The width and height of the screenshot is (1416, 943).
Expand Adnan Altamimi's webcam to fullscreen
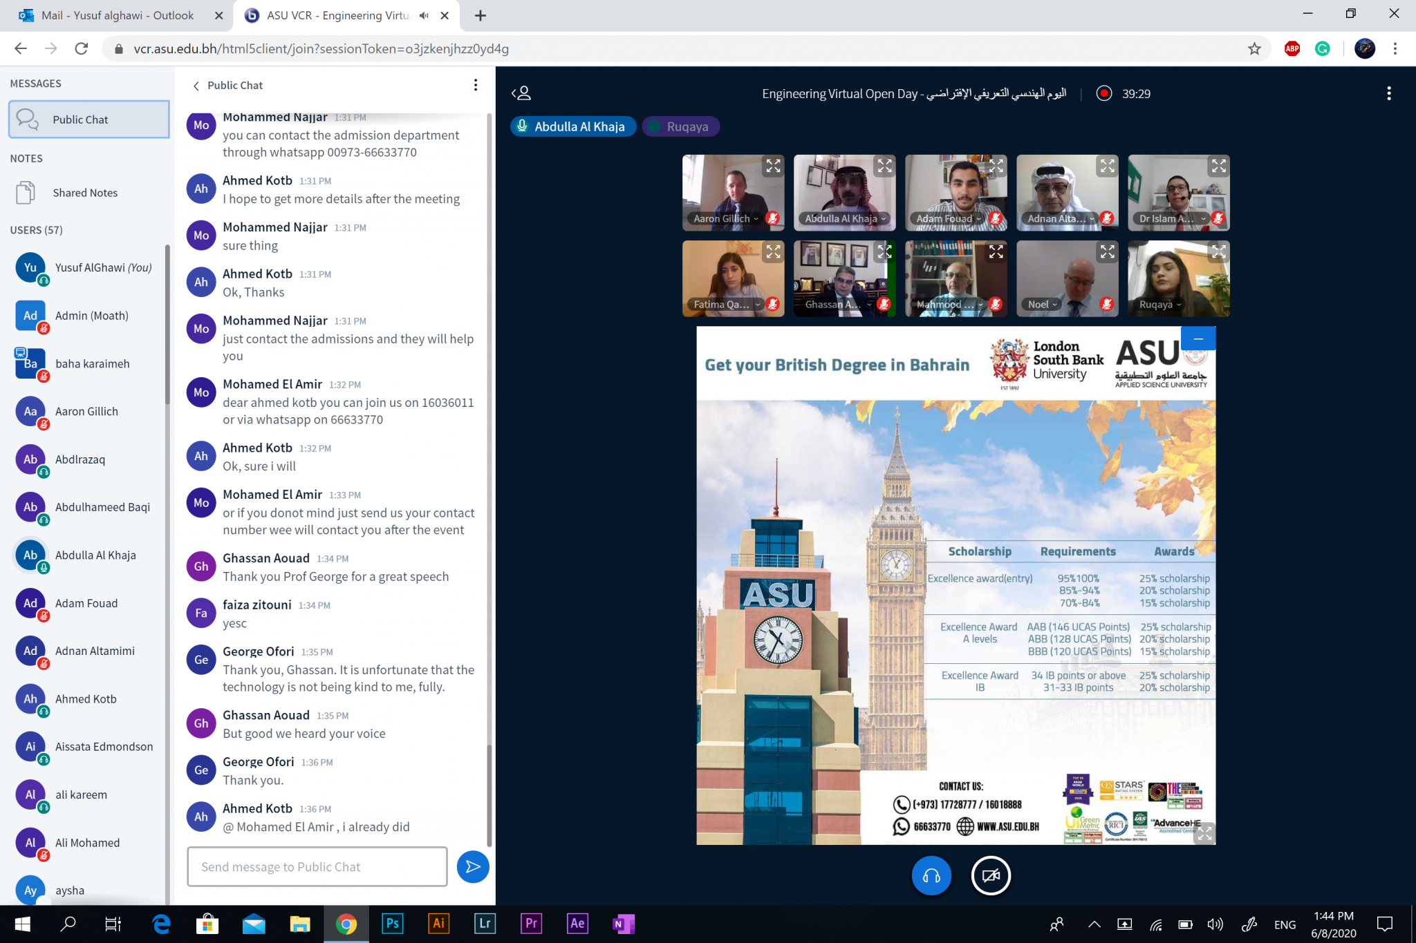click(1107, 166)
